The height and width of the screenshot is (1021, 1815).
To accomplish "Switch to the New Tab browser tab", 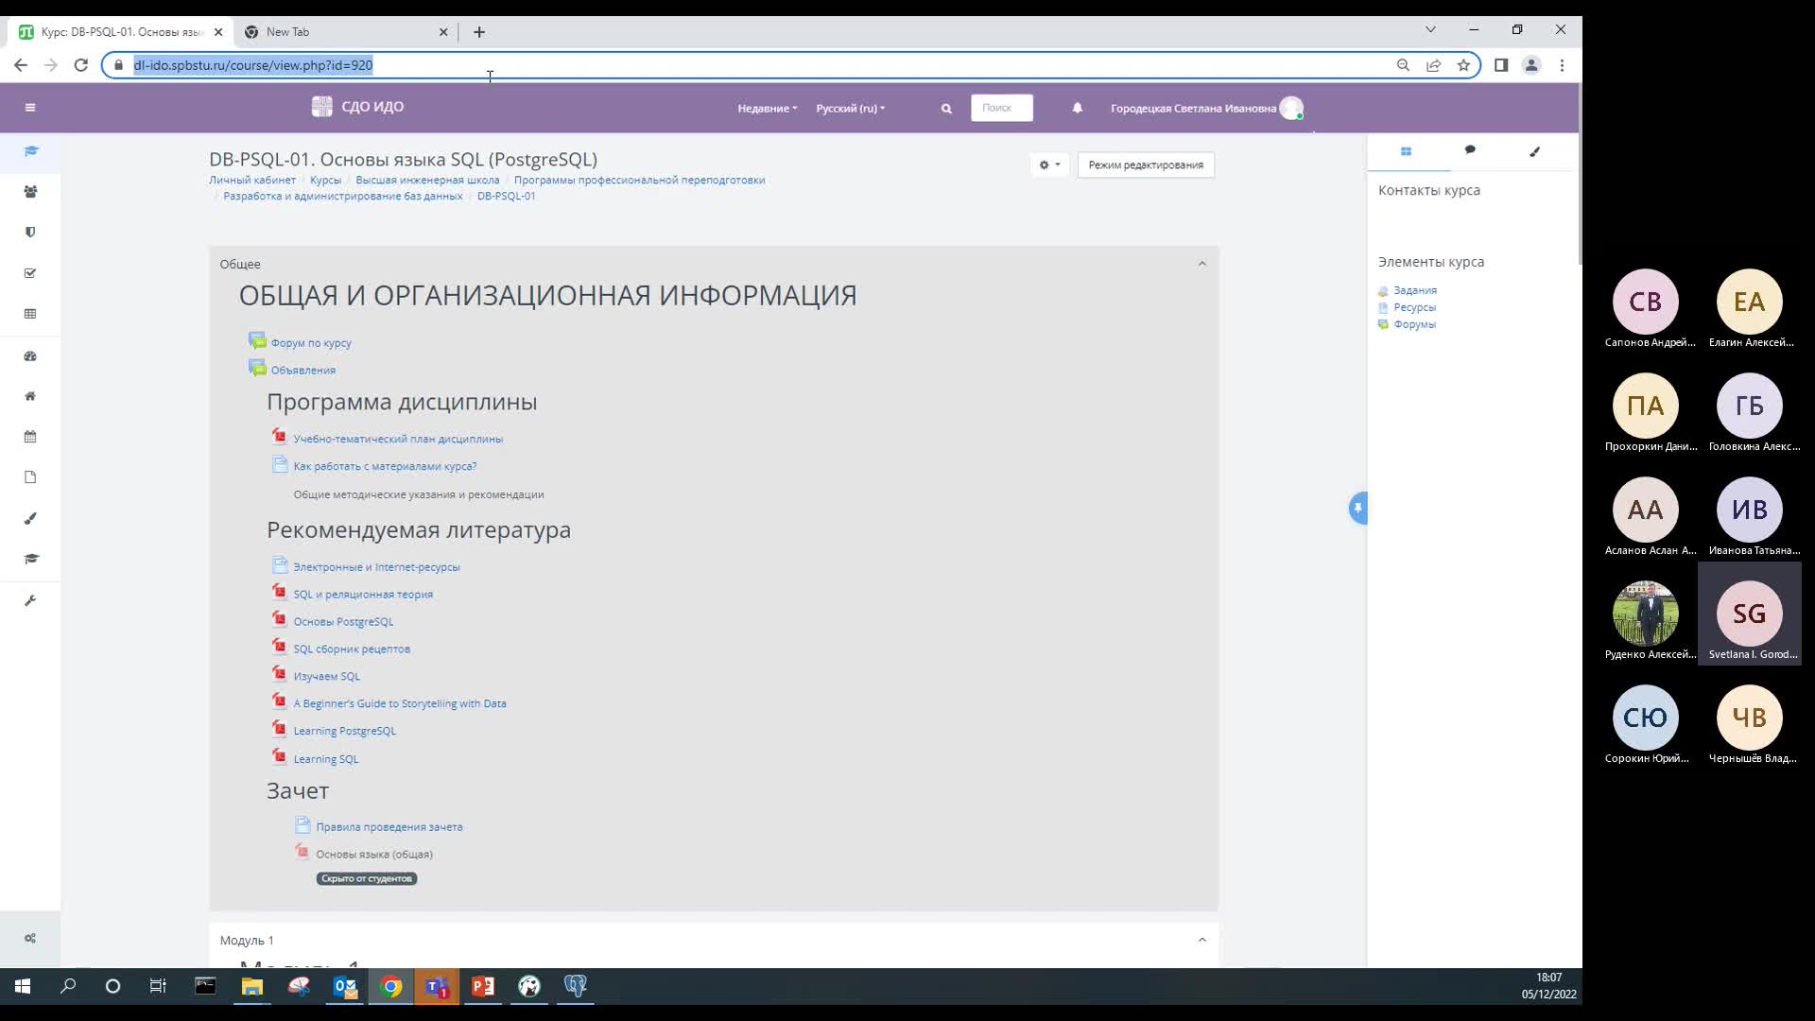I will (x=345, y=32).
